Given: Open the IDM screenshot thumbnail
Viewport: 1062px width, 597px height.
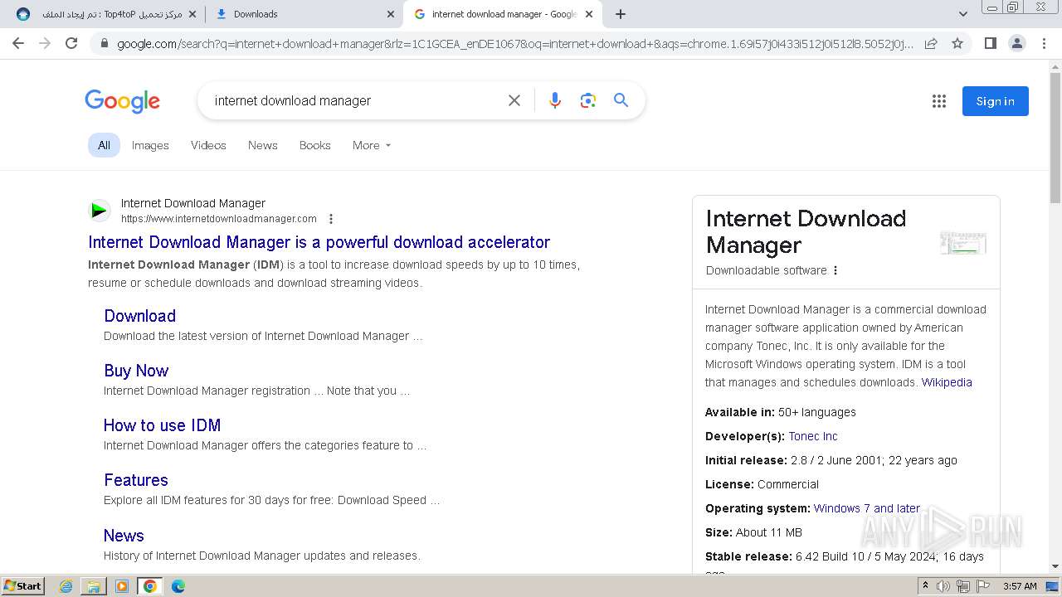Looking at the screenshot, I should tap(963, 243).
